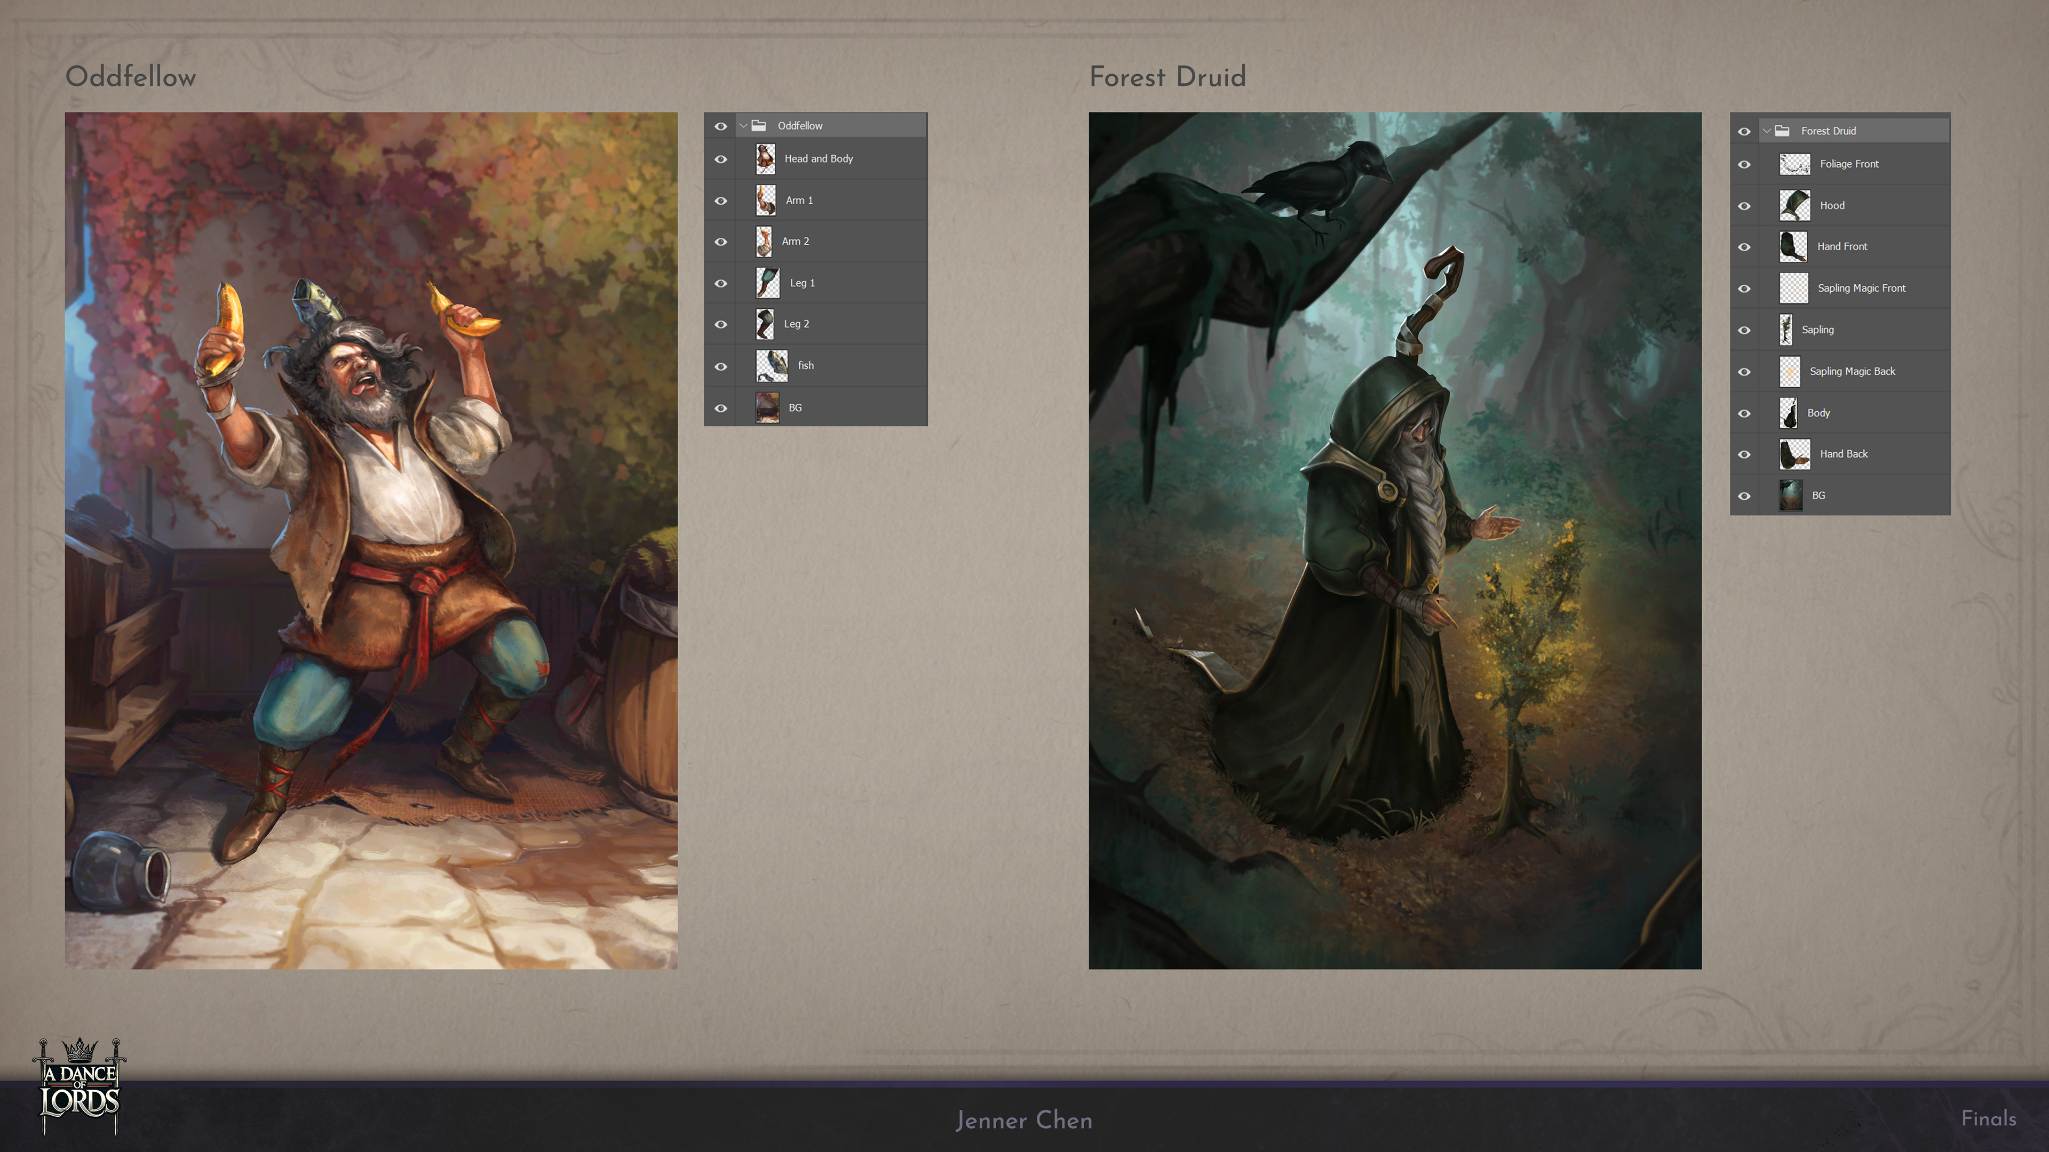Select the Sapling layer
The width and height of the screenshot is (2049, 1152).
1817,330
